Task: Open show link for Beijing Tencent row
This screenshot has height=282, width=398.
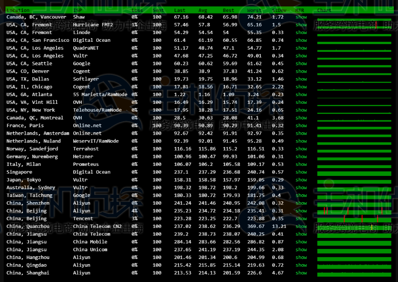Action: 301,219
